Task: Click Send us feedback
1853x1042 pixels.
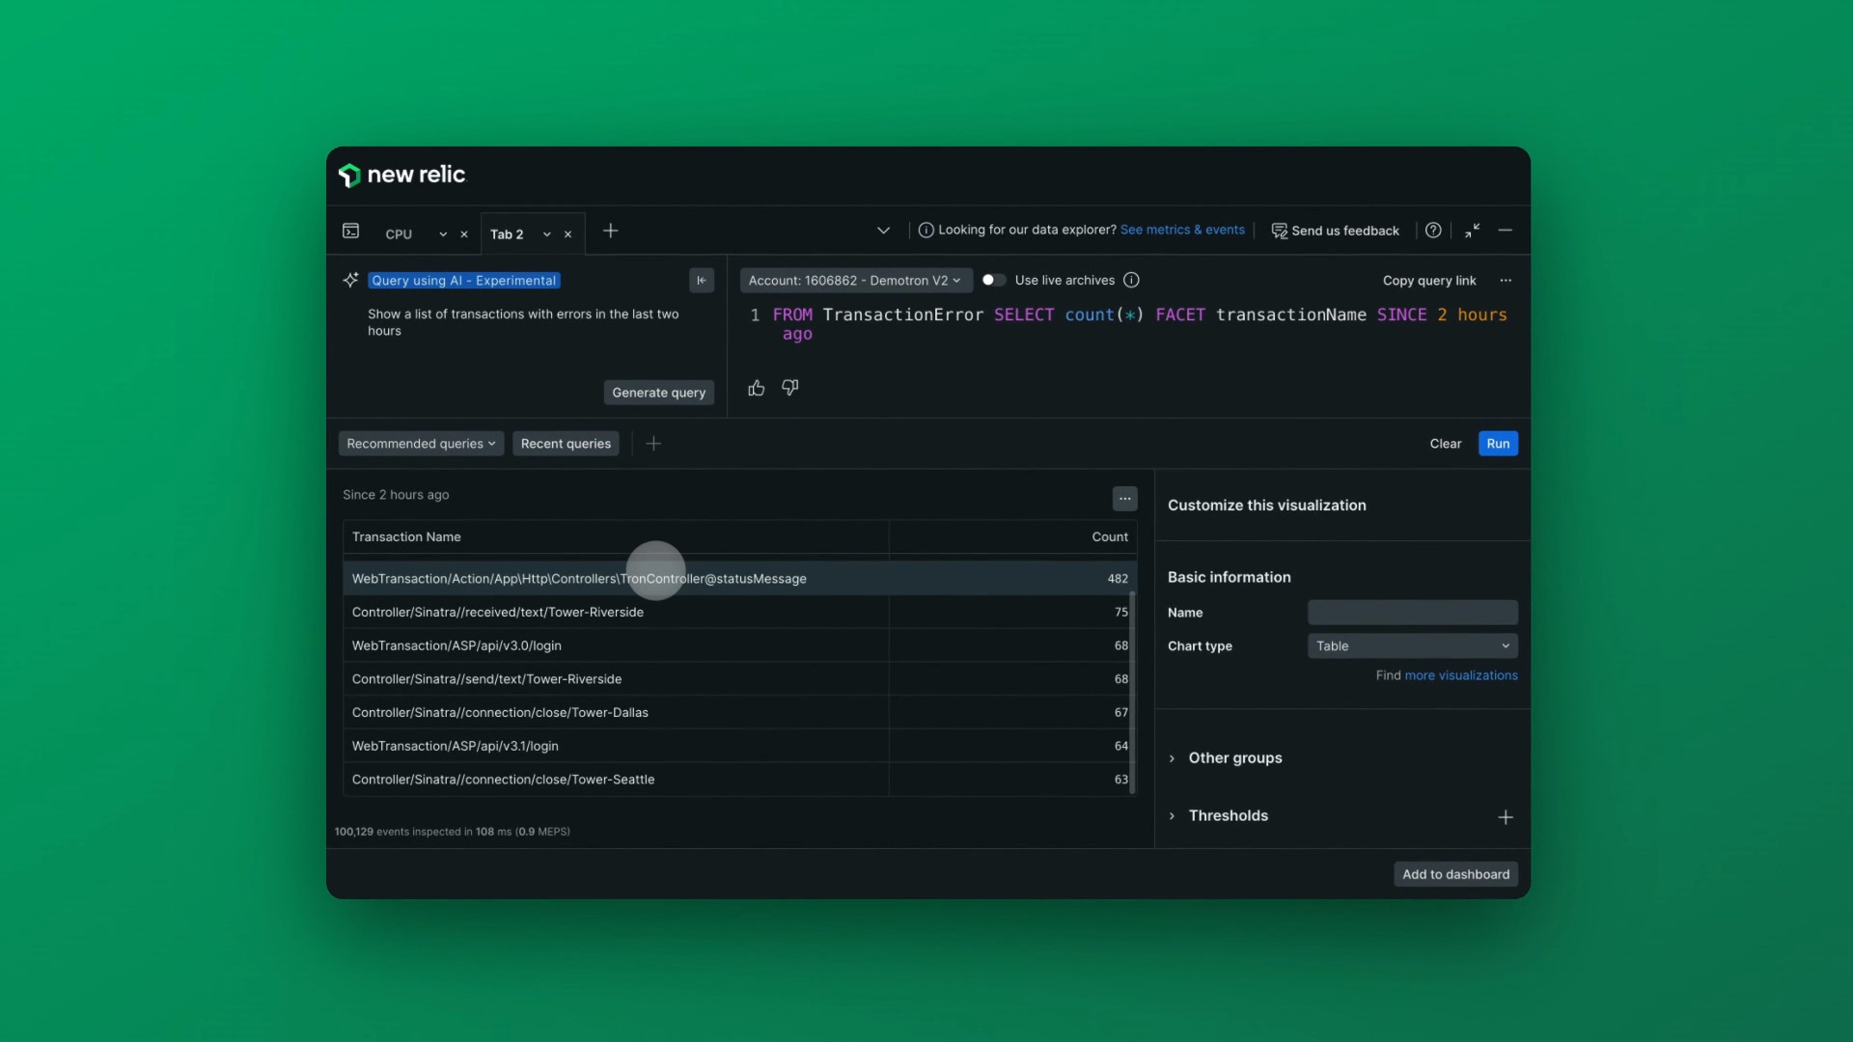Action: [1336, 231]
